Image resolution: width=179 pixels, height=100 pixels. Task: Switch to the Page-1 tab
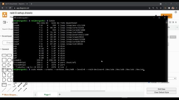(47, 95)
